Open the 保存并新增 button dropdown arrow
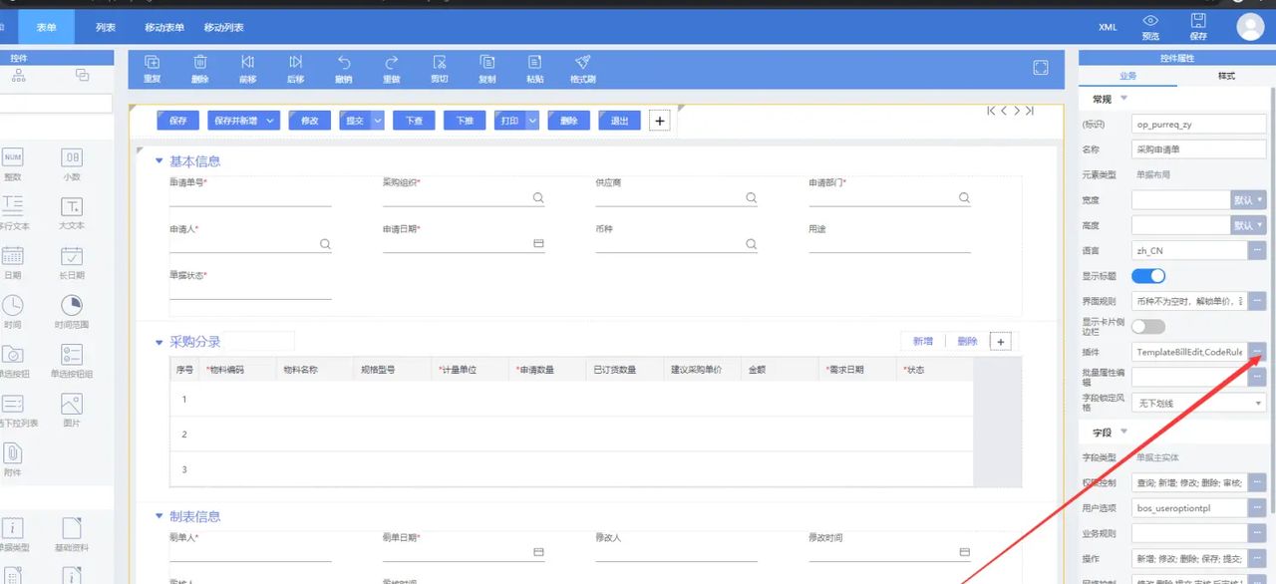1276x584 pixels. (x=272, y=121)
